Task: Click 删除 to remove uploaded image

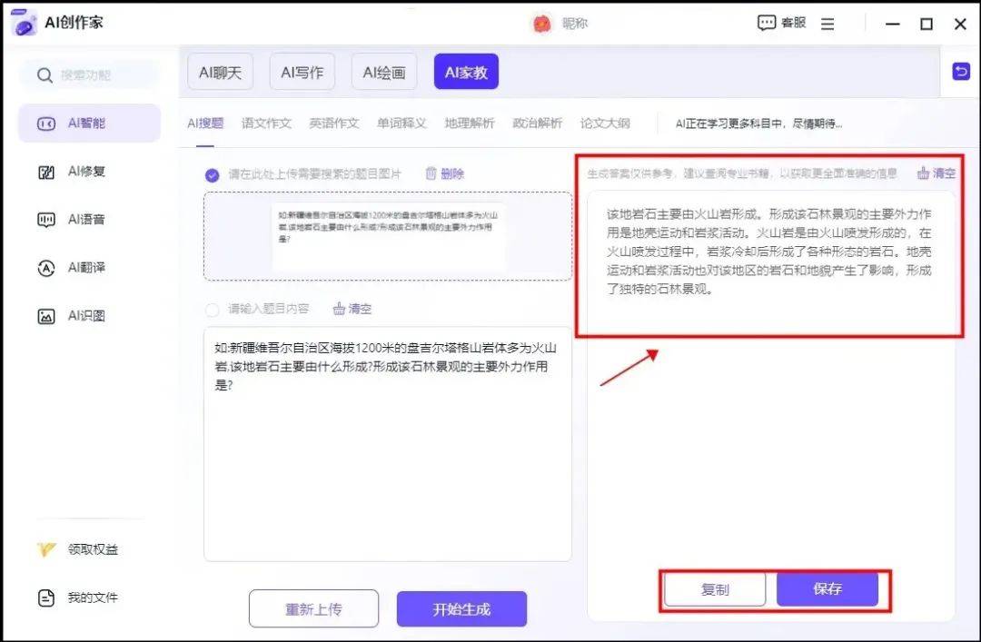Action: (x=452, y=173)
